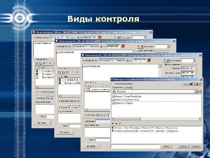Expand the Исполнитель arrow in the middle Resolution window
This screenshot has height=158, width=210.
click(x=60, y=101)
